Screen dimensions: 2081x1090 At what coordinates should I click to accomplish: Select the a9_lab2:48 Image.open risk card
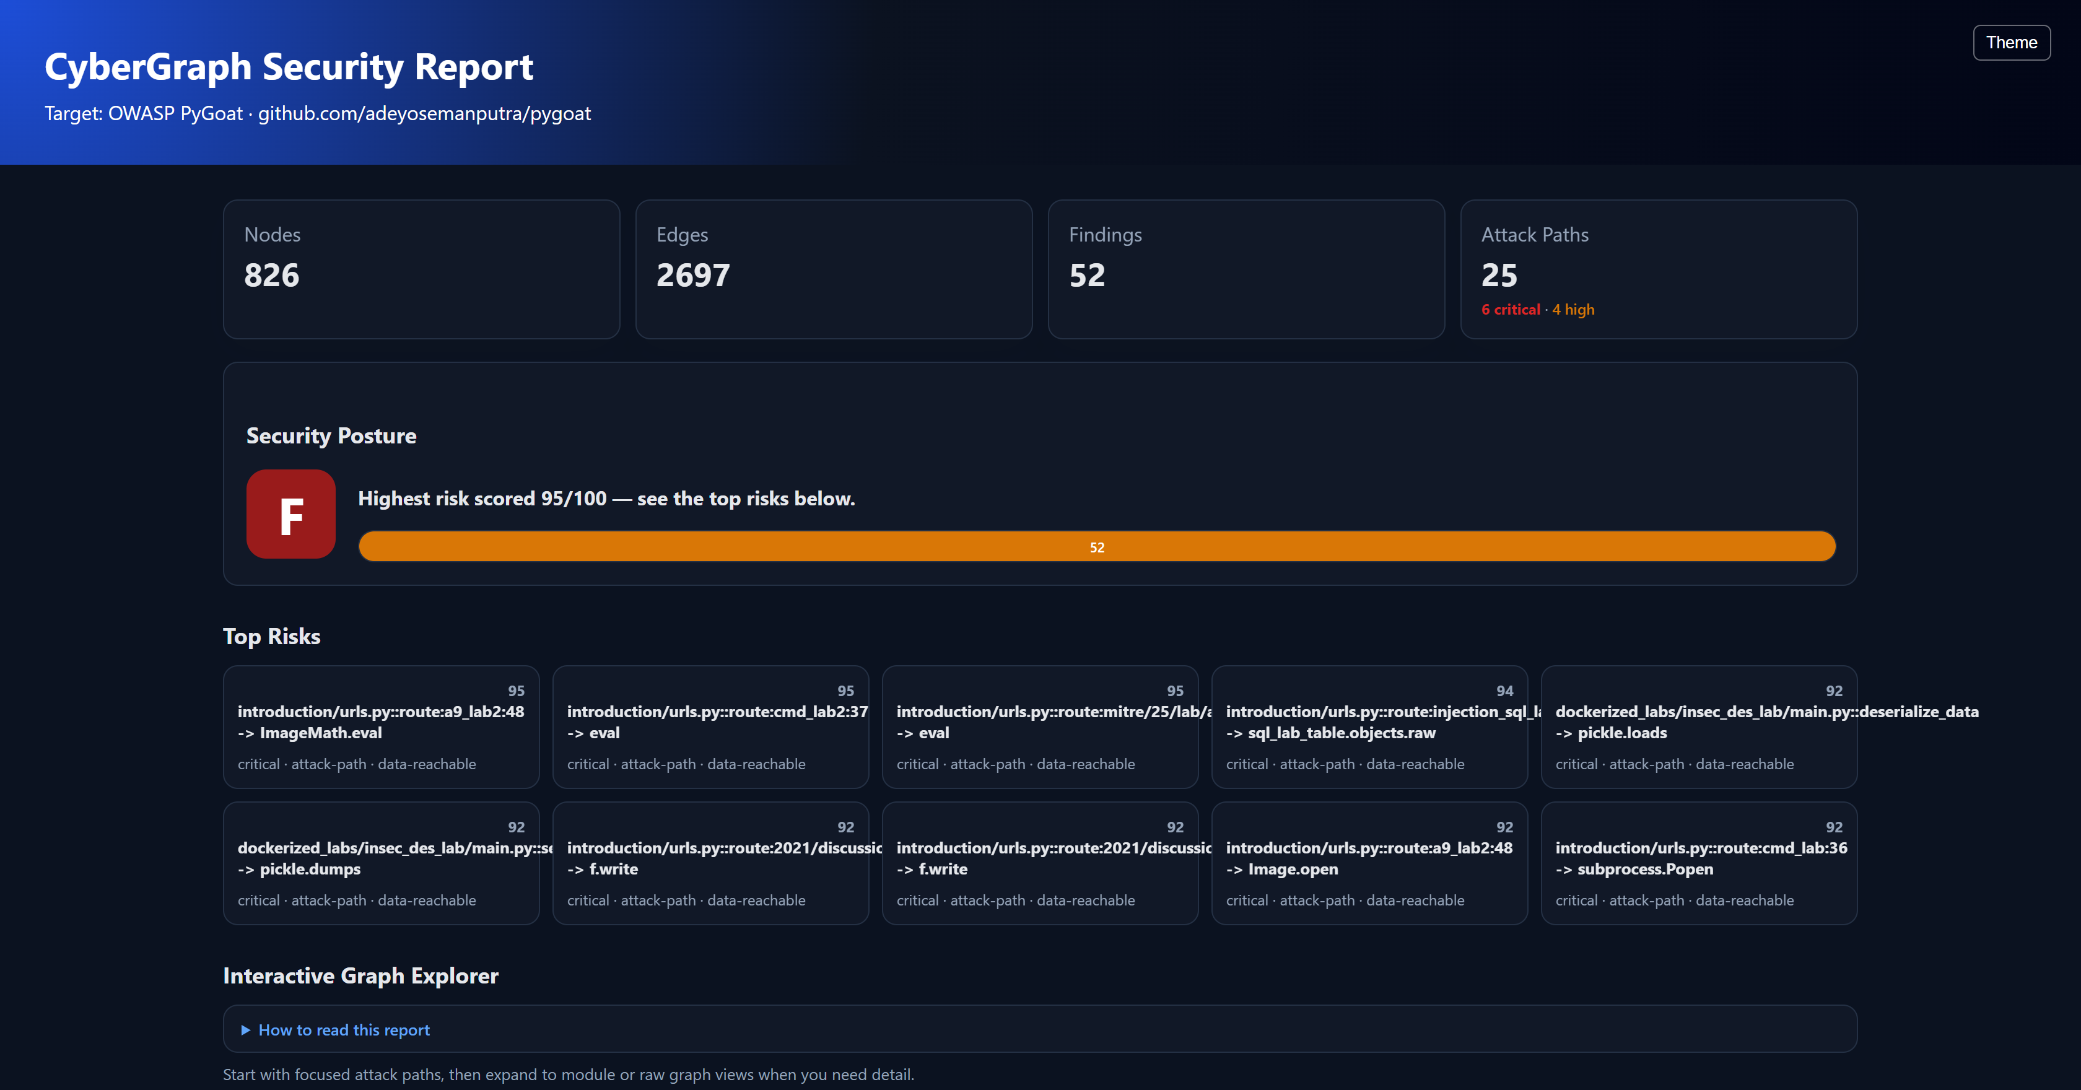tap(1369, 863)
